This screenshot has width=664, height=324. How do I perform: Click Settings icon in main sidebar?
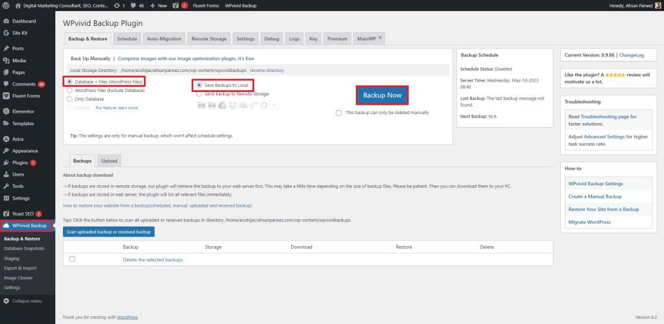point(6,198)
